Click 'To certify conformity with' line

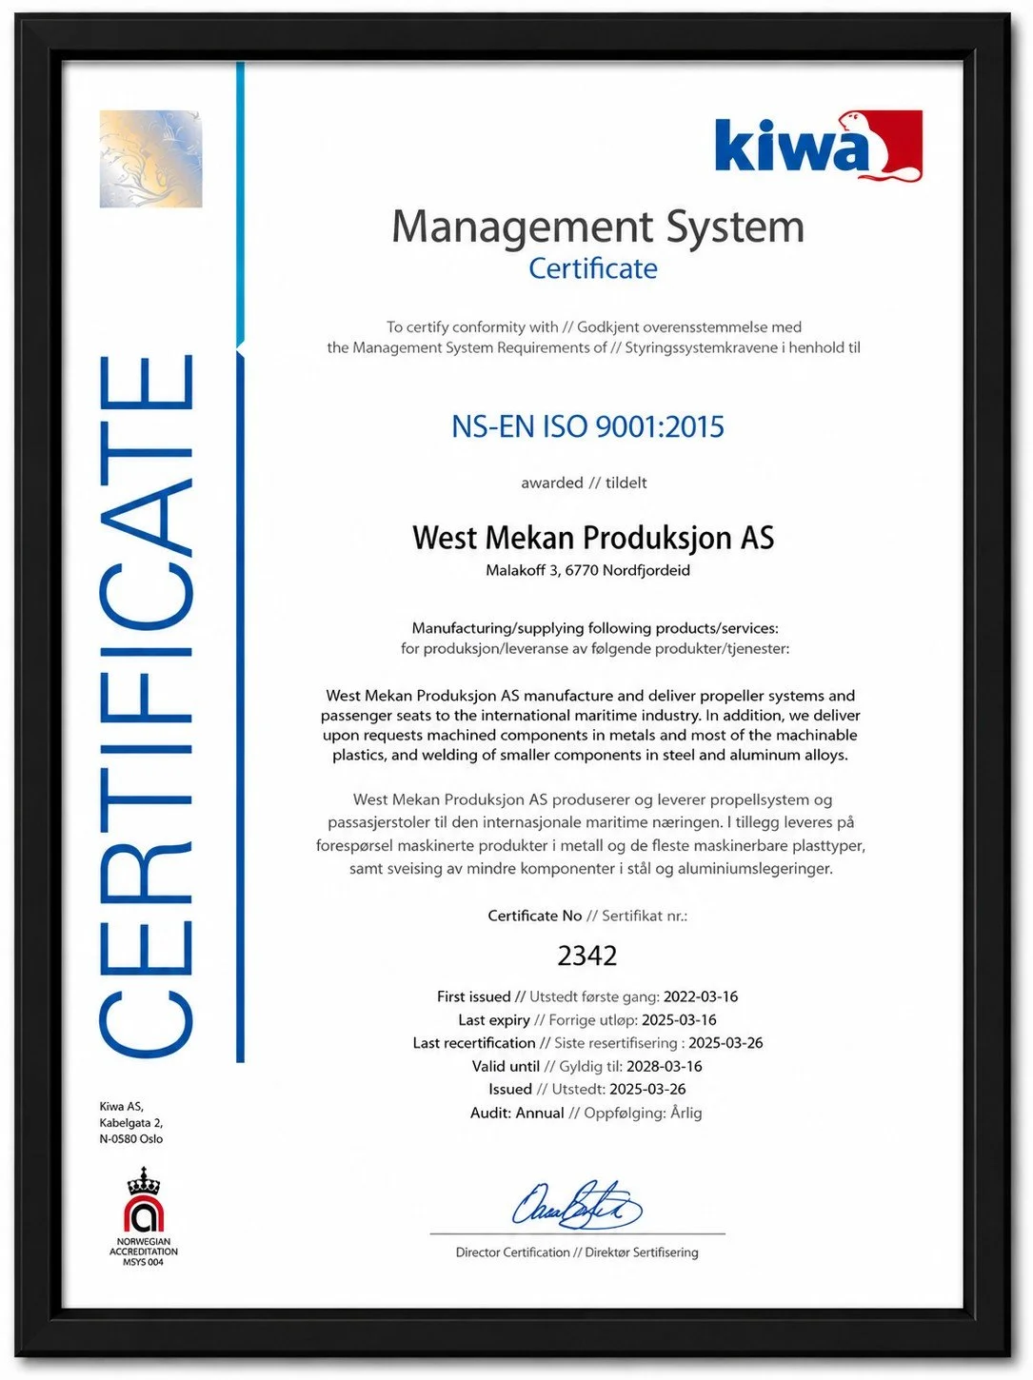(594, 326)
